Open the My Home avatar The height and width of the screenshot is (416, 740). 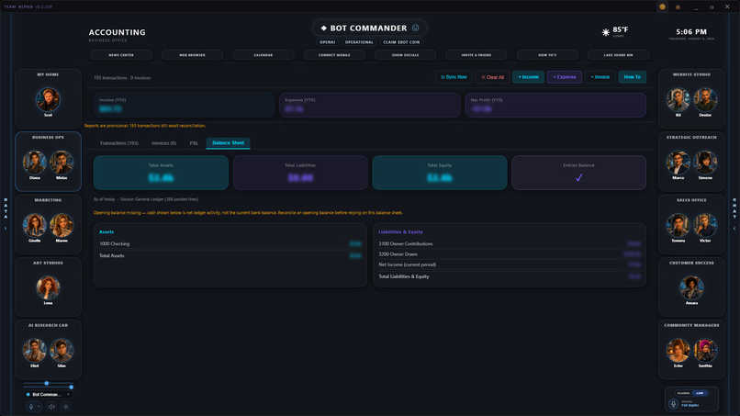[48, 99]
